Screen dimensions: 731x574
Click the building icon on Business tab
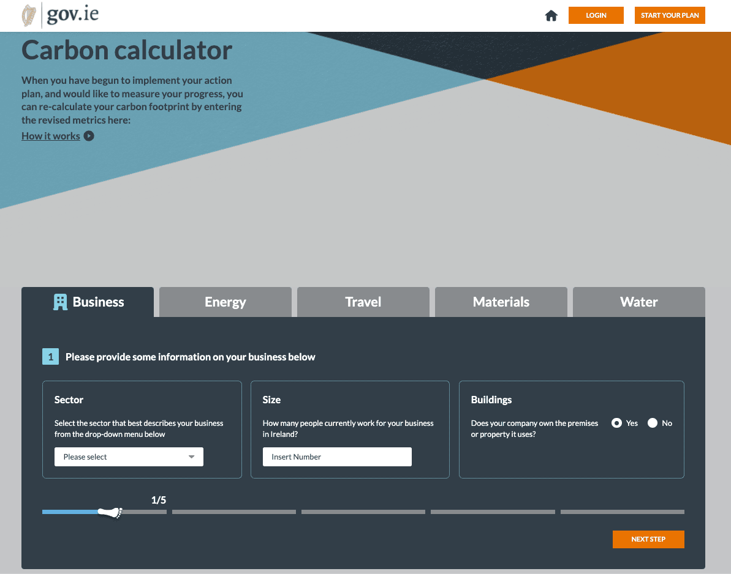60,302
